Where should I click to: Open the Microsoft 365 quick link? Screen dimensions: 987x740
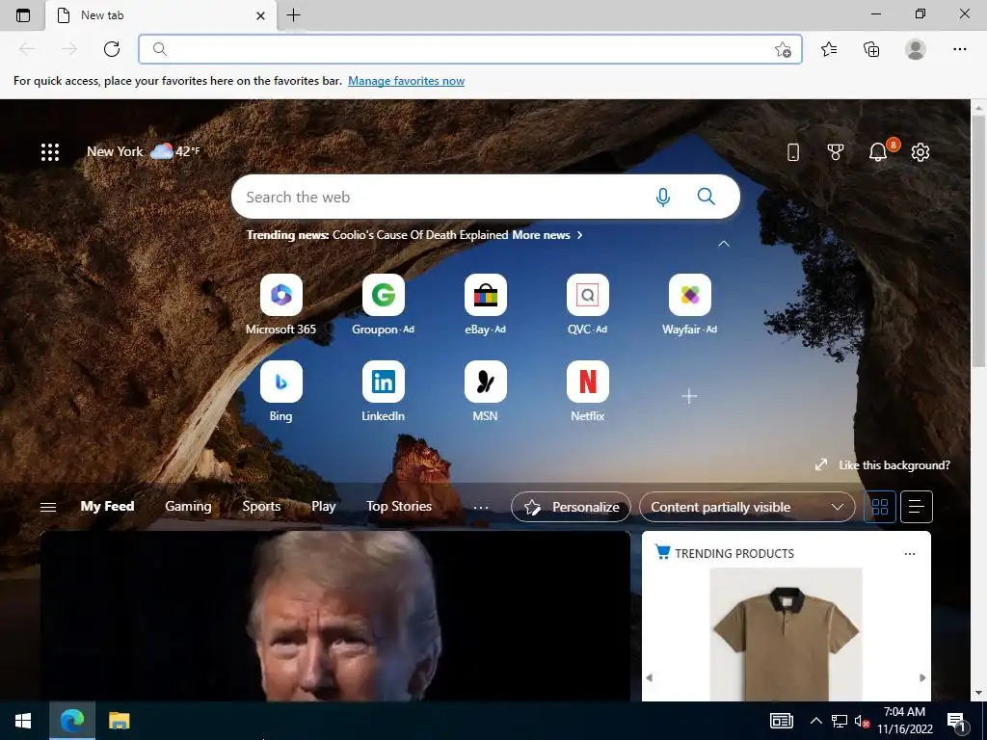pyautogui.click(x=280, y=305)
